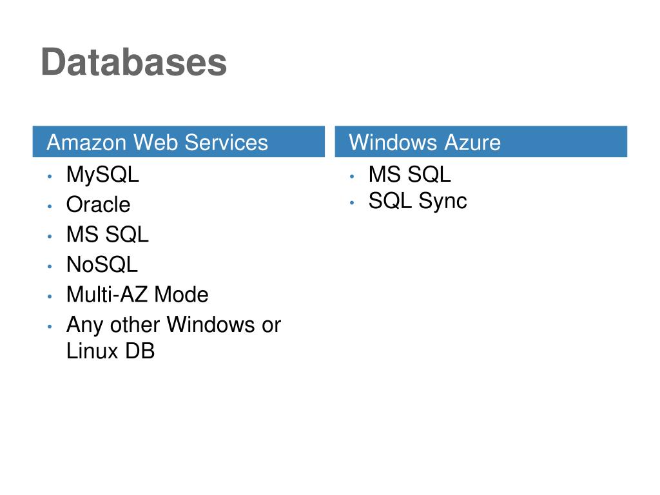Click the bullet dot before NoSQL

pos(50,266)
